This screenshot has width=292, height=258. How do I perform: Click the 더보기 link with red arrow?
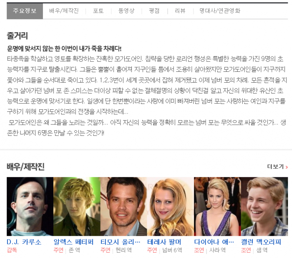click(x=277, y=167)
